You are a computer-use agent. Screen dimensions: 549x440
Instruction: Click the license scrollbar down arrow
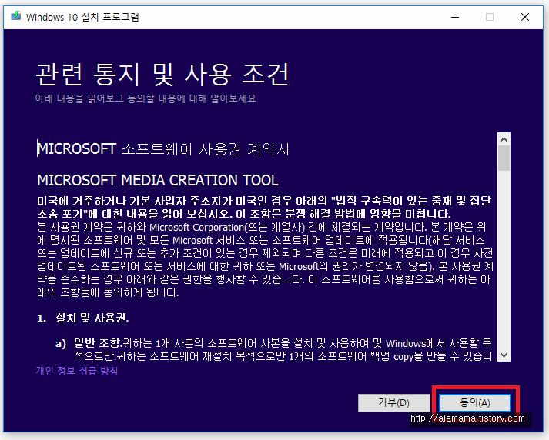504,355
